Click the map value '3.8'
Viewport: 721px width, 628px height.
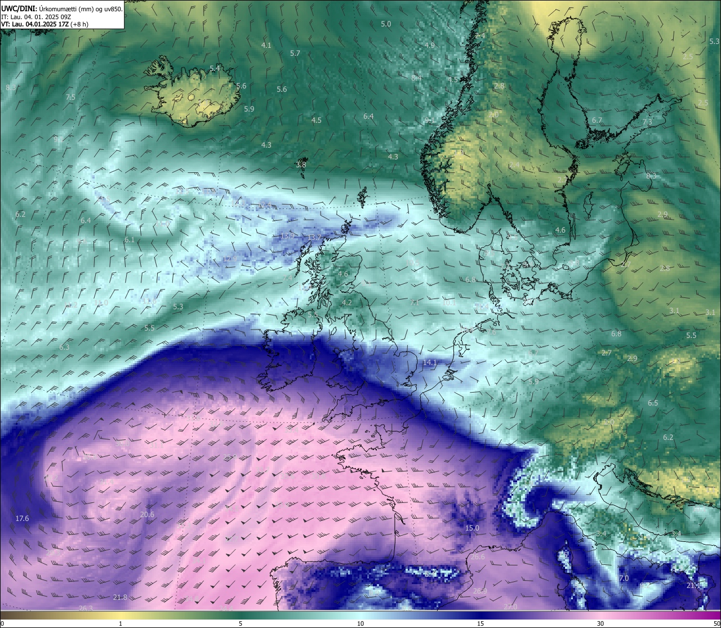coord(301,164)
